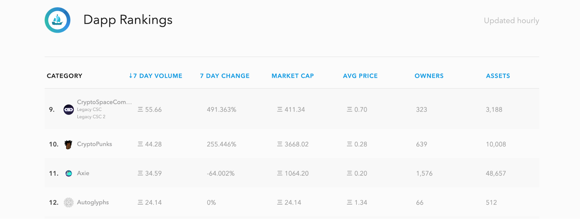The height and width of the screenshot is (219, 580).
Task: Click the Axie round icon
Action: tap(69, 173)
